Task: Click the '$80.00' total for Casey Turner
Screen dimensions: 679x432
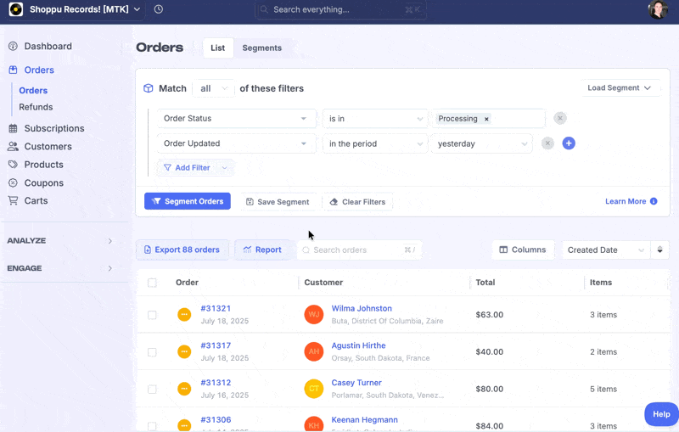Action: 490,389
